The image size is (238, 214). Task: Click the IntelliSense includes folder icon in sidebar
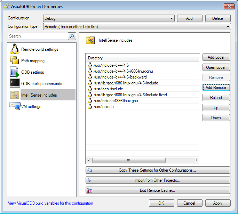tap(15, 95)
